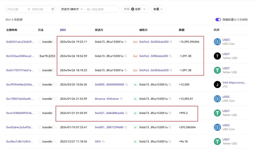Image resolution: width=259 pixels, height=151 pixels.
Task: Click the JTO token icon
Action: 217,85
